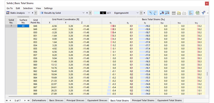The width and height of the screenshot is (214, 103).
Task: Select Surface No. cell 43
Action: pos(23,26)
